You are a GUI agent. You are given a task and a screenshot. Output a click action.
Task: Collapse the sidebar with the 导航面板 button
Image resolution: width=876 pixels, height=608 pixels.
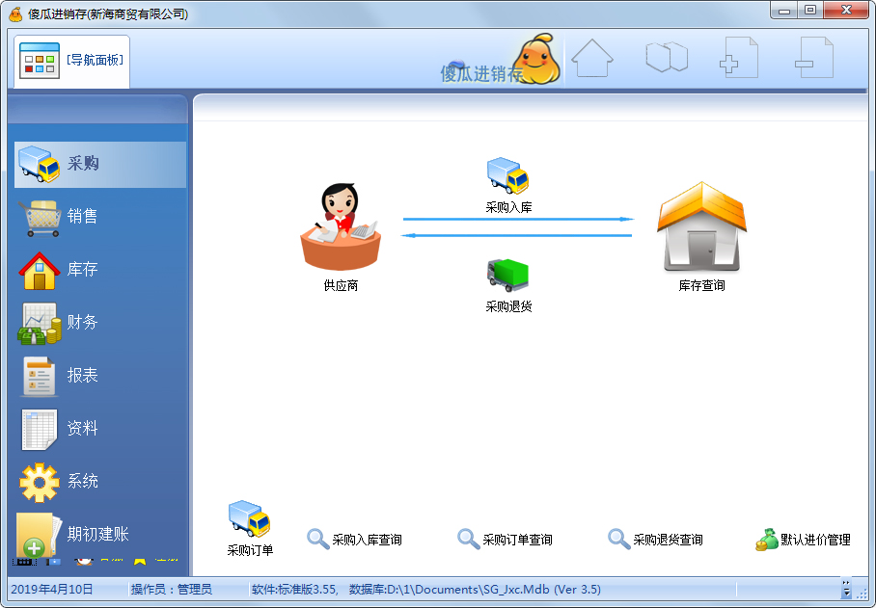[x=70, y=60]
